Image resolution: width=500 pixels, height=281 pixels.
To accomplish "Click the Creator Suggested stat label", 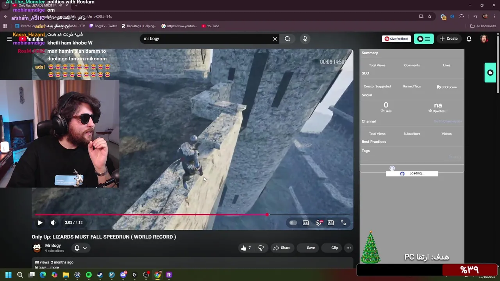I will point(377,86).
